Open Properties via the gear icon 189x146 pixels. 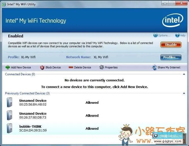(x=102, y=67)
